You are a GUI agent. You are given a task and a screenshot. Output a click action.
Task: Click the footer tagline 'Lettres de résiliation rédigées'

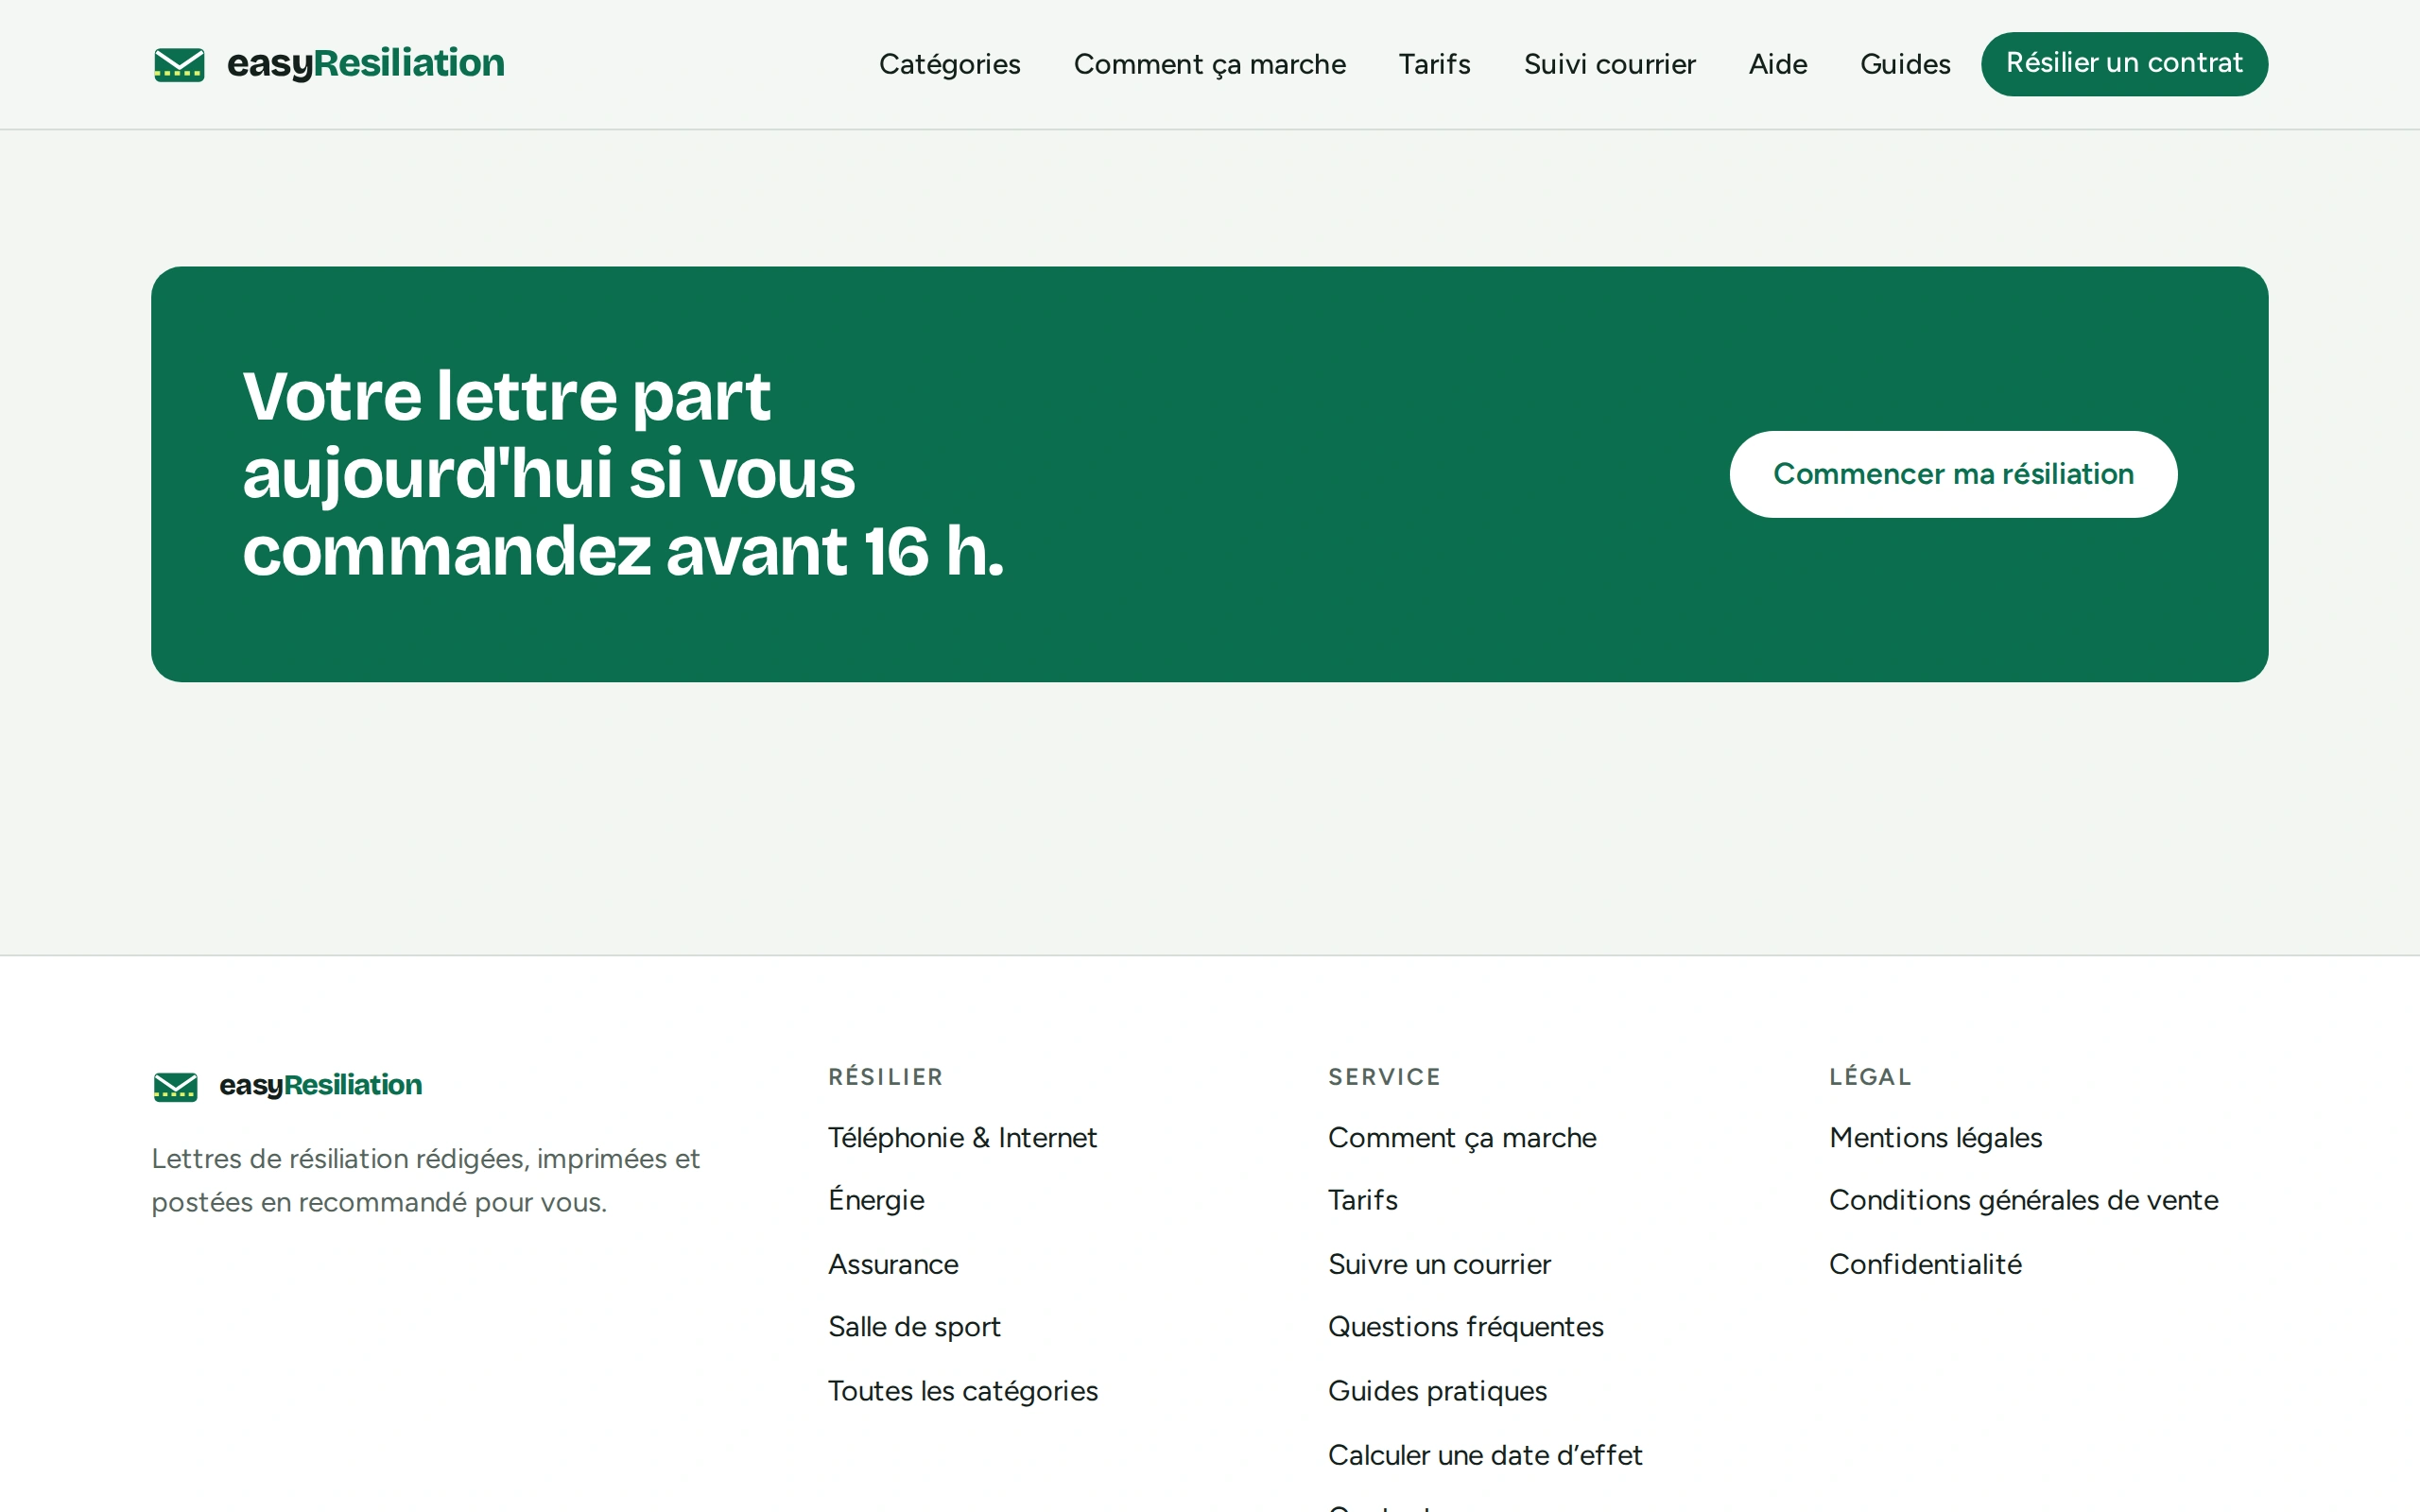click(x=426, y=1180)
